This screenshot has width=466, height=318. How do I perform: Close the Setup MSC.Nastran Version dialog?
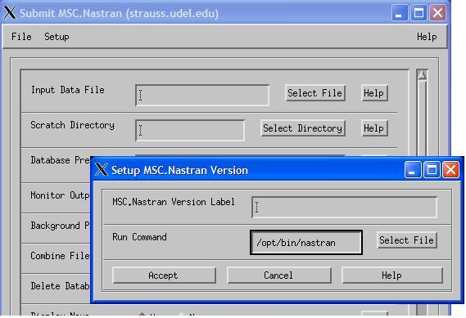point(450,170)
